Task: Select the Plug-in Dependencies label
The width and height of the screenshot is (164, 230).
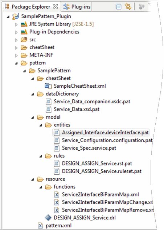Action: (x=54, y=32)
